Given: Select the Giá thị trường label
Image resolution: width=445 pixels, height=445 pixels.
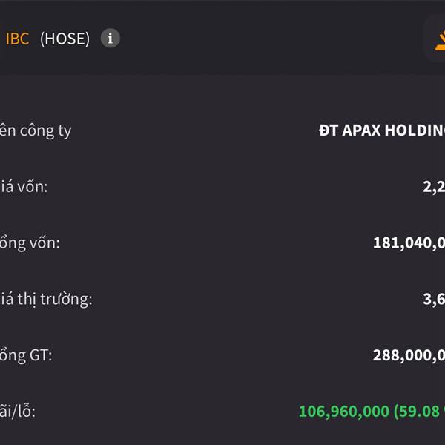Looking at the screenshot, I should pos(46,300).
